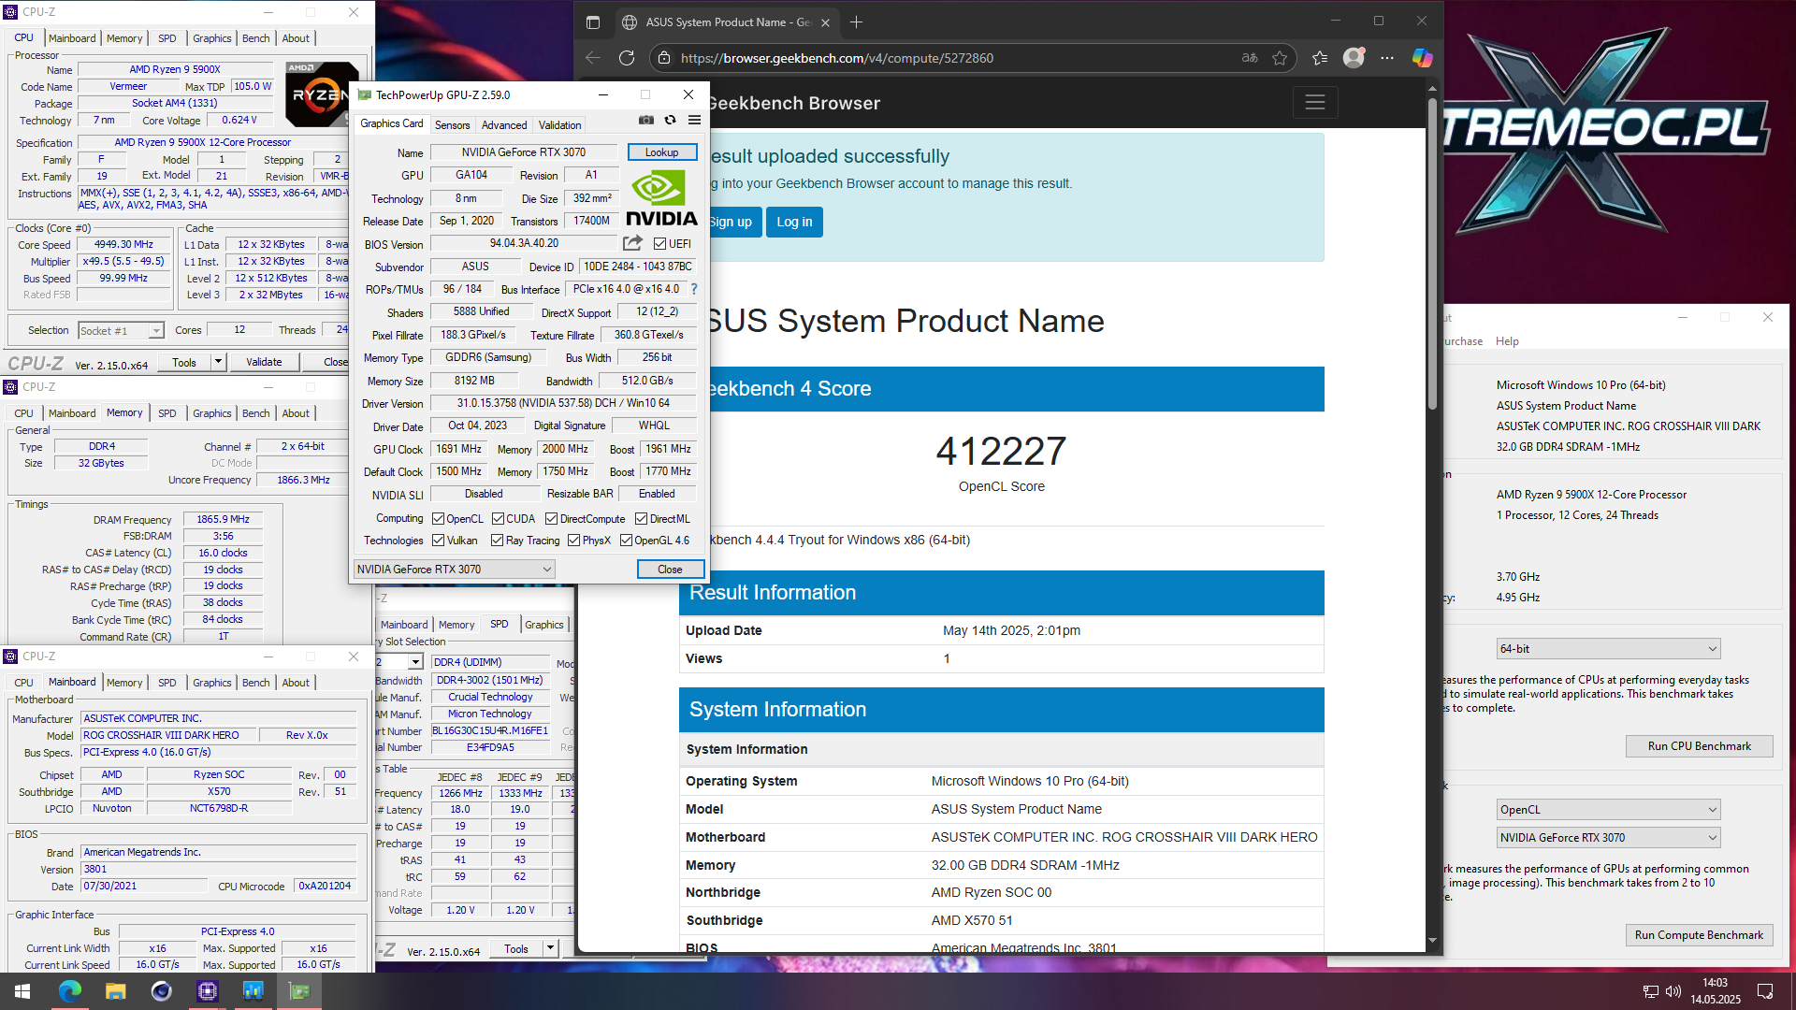Click Run Compute Benchmark in Geekbench
Image resolution: width=1796 pixels, height=1010 pixels.
pyautogui.click(x=1700, y=935)
